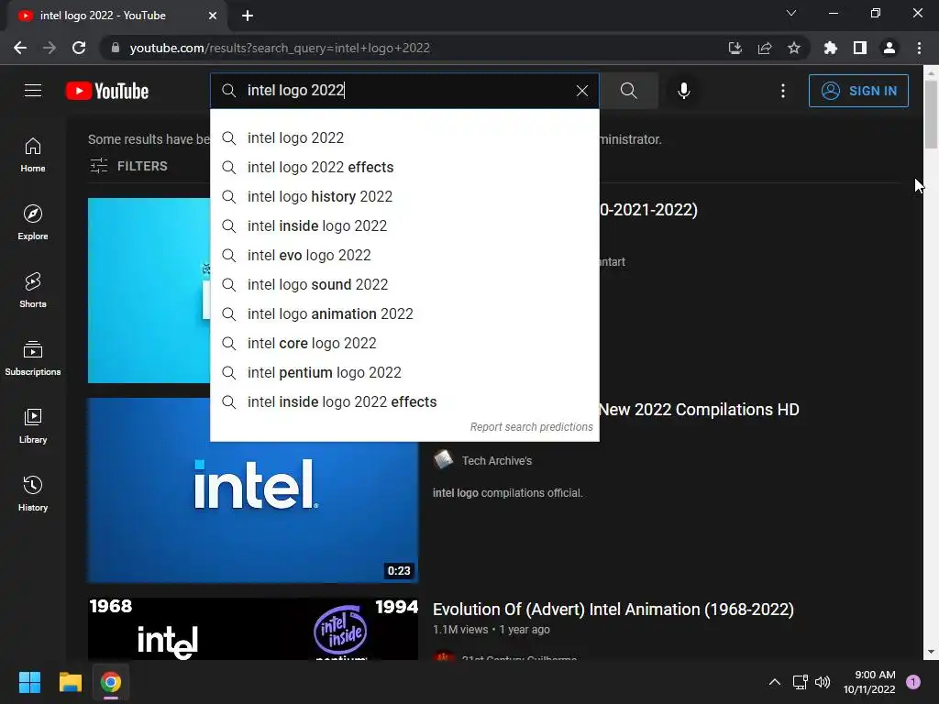Open the 1968 Intel evolution thumbnail
Screen dimensions: 939x704
point(253,629)
